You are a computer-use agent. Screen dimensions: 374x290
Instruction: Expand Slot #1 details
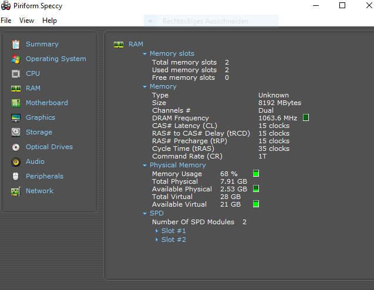pos(157,231)
